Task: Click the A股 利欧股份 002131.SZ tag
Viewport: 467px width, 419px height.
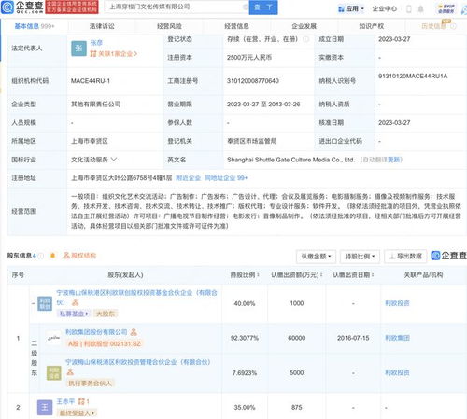Action: [105, 343]
